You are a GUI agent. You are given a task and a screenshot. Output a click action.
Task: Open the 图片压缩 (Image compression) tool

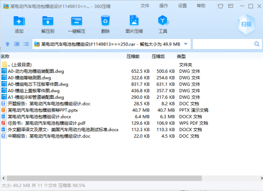tap(134, 20)
